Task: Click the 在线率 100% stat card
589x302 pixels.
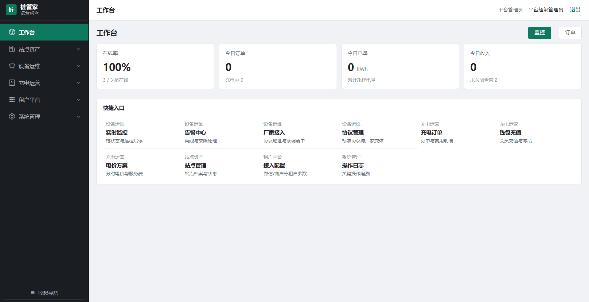Action: point(155,66)
